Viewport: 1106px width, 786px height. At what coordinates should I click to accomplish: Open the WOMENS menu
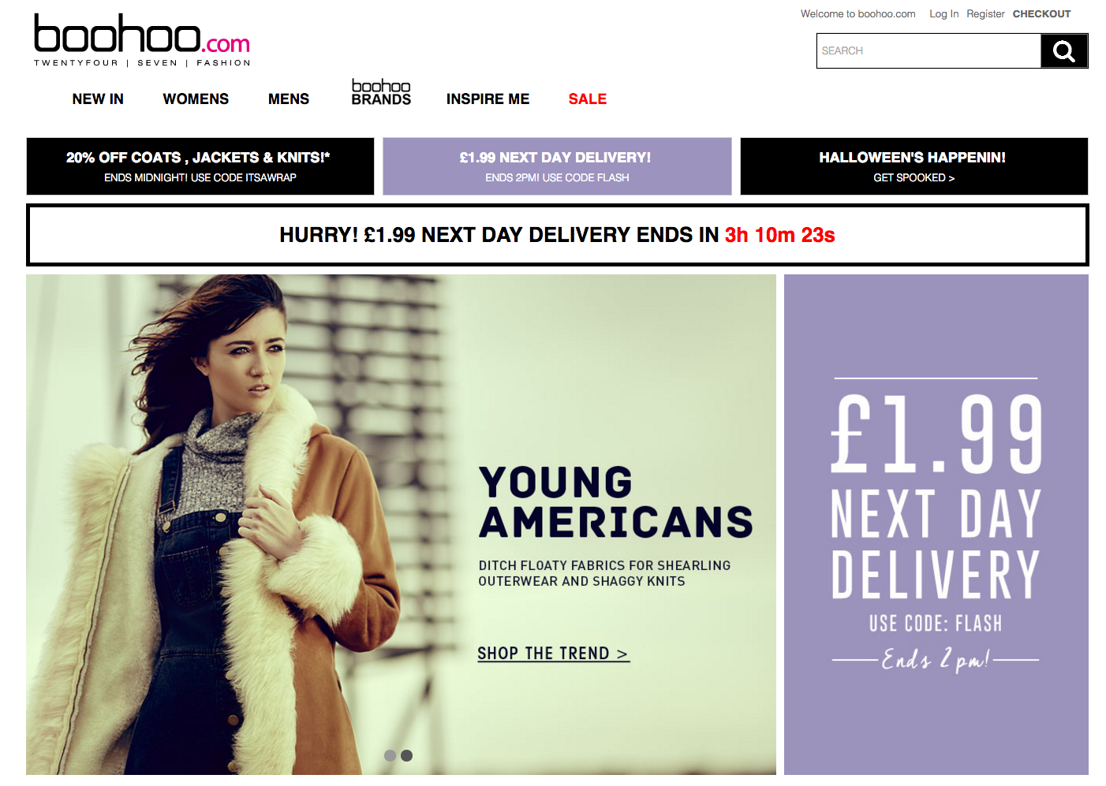point(196,99)
